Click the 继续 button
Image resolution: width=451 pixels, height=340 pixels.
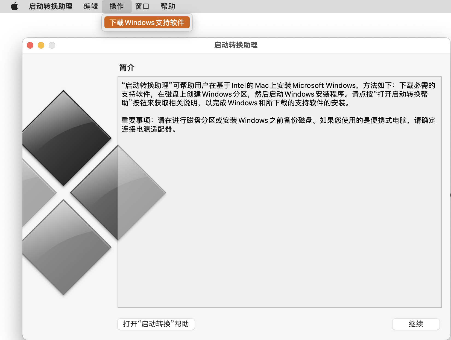point(416,324)
